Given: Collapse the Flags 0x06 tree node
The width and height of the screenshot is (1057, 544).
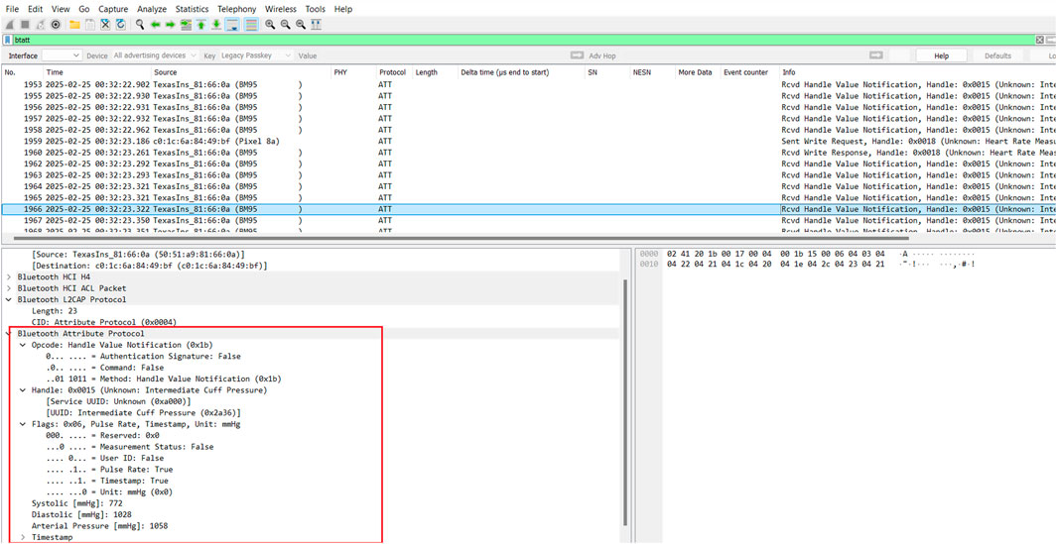Looking at the screenshot, I should 24,424.
